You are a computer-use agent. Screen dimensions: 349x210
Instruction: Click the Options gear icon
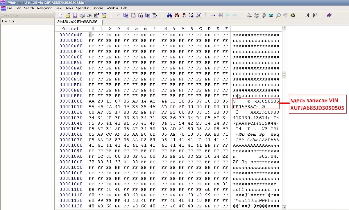[293, 15]
